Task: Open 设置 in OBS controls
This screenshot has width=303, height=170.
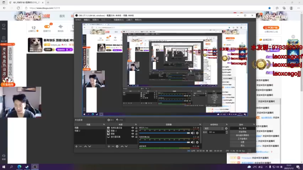Action: (242, 142)
